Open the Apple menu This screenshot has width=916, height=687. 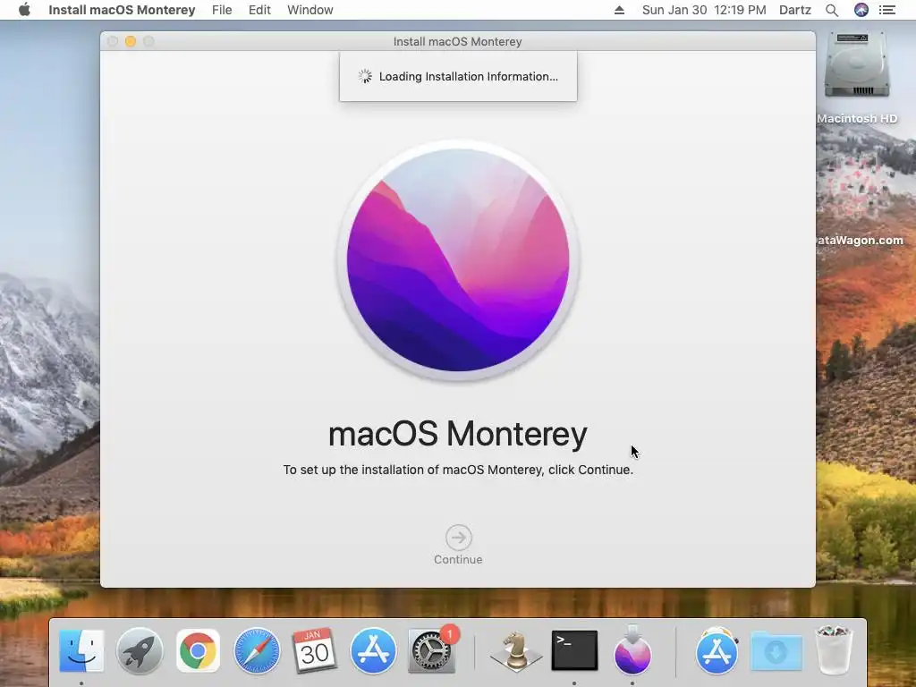24,10
